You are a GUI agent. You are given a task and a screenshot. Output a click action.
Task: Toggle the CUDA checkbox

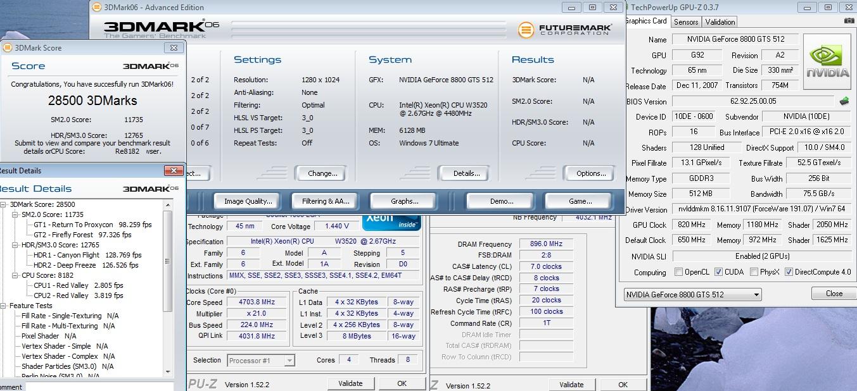718,272
